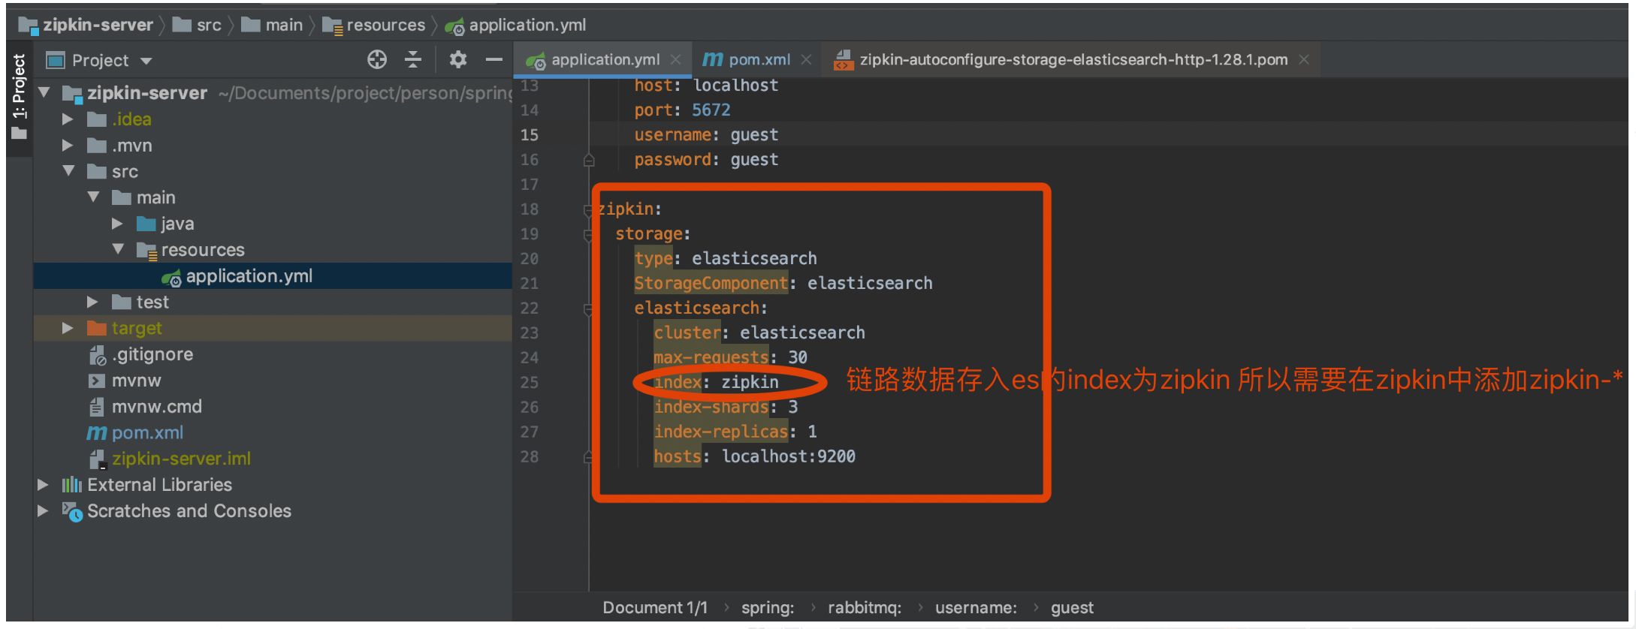Click 'cluster: elasticsearch' line
This screenshot has width=1636, height=629.
pyautogui.click(x=759, y=333)
